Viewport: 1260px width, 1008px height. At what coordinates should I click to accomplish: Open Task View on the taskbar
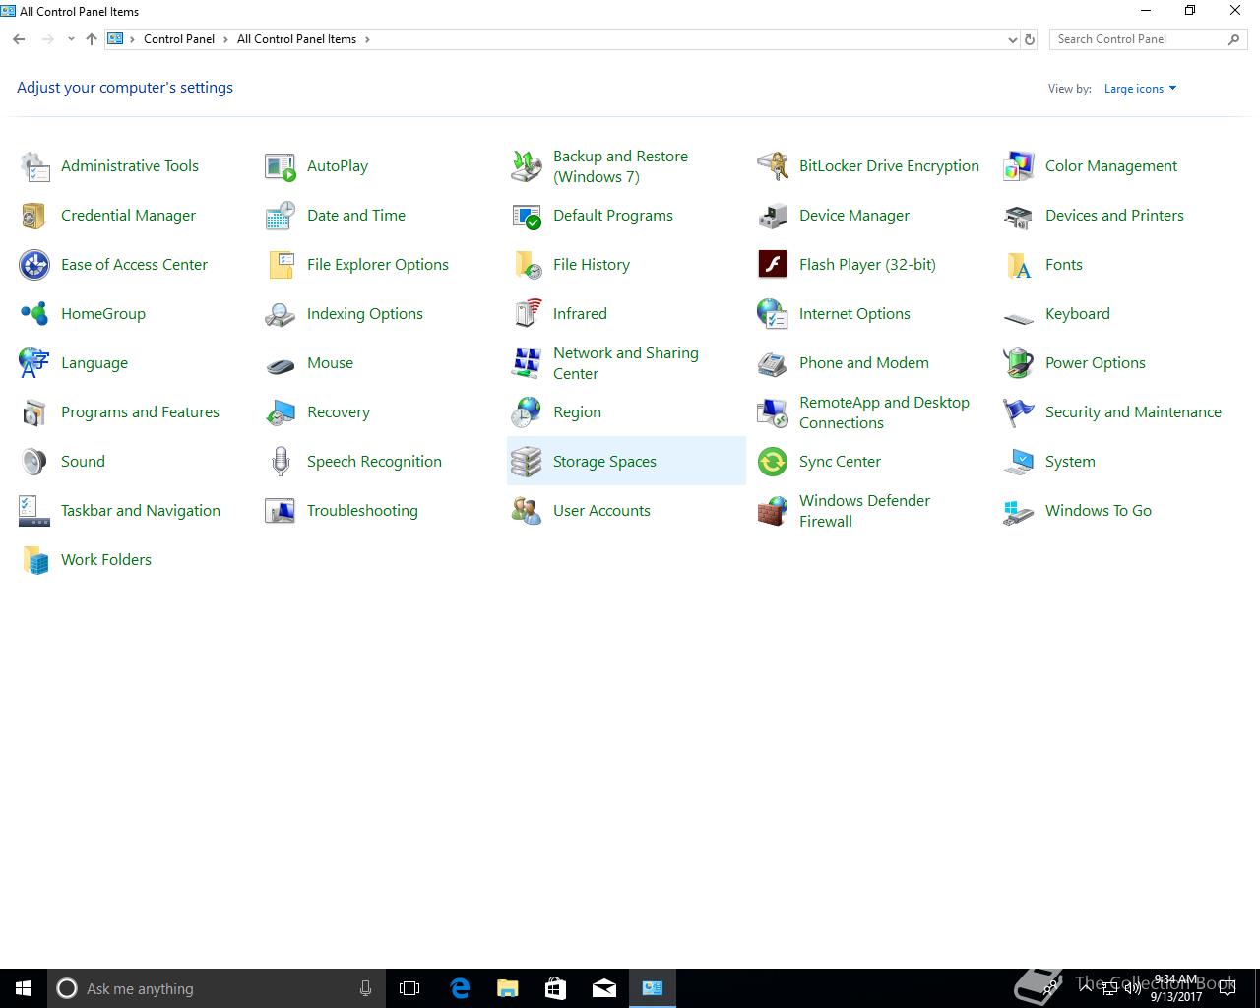[409, 988]
